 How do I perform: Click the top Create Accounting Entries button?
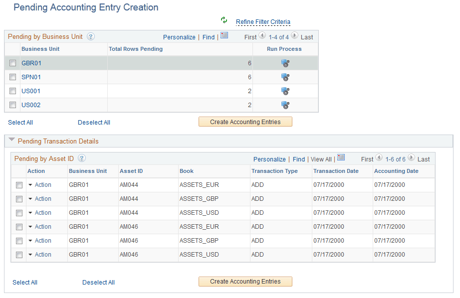pos(245,121)
